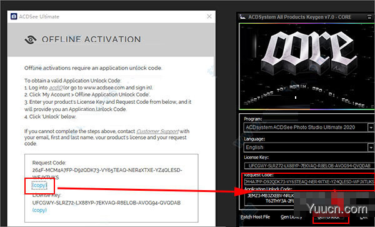This screenshot has width=375, height=227.
Task: Click the Request Code field in keygen
Action: pos(309,182)
